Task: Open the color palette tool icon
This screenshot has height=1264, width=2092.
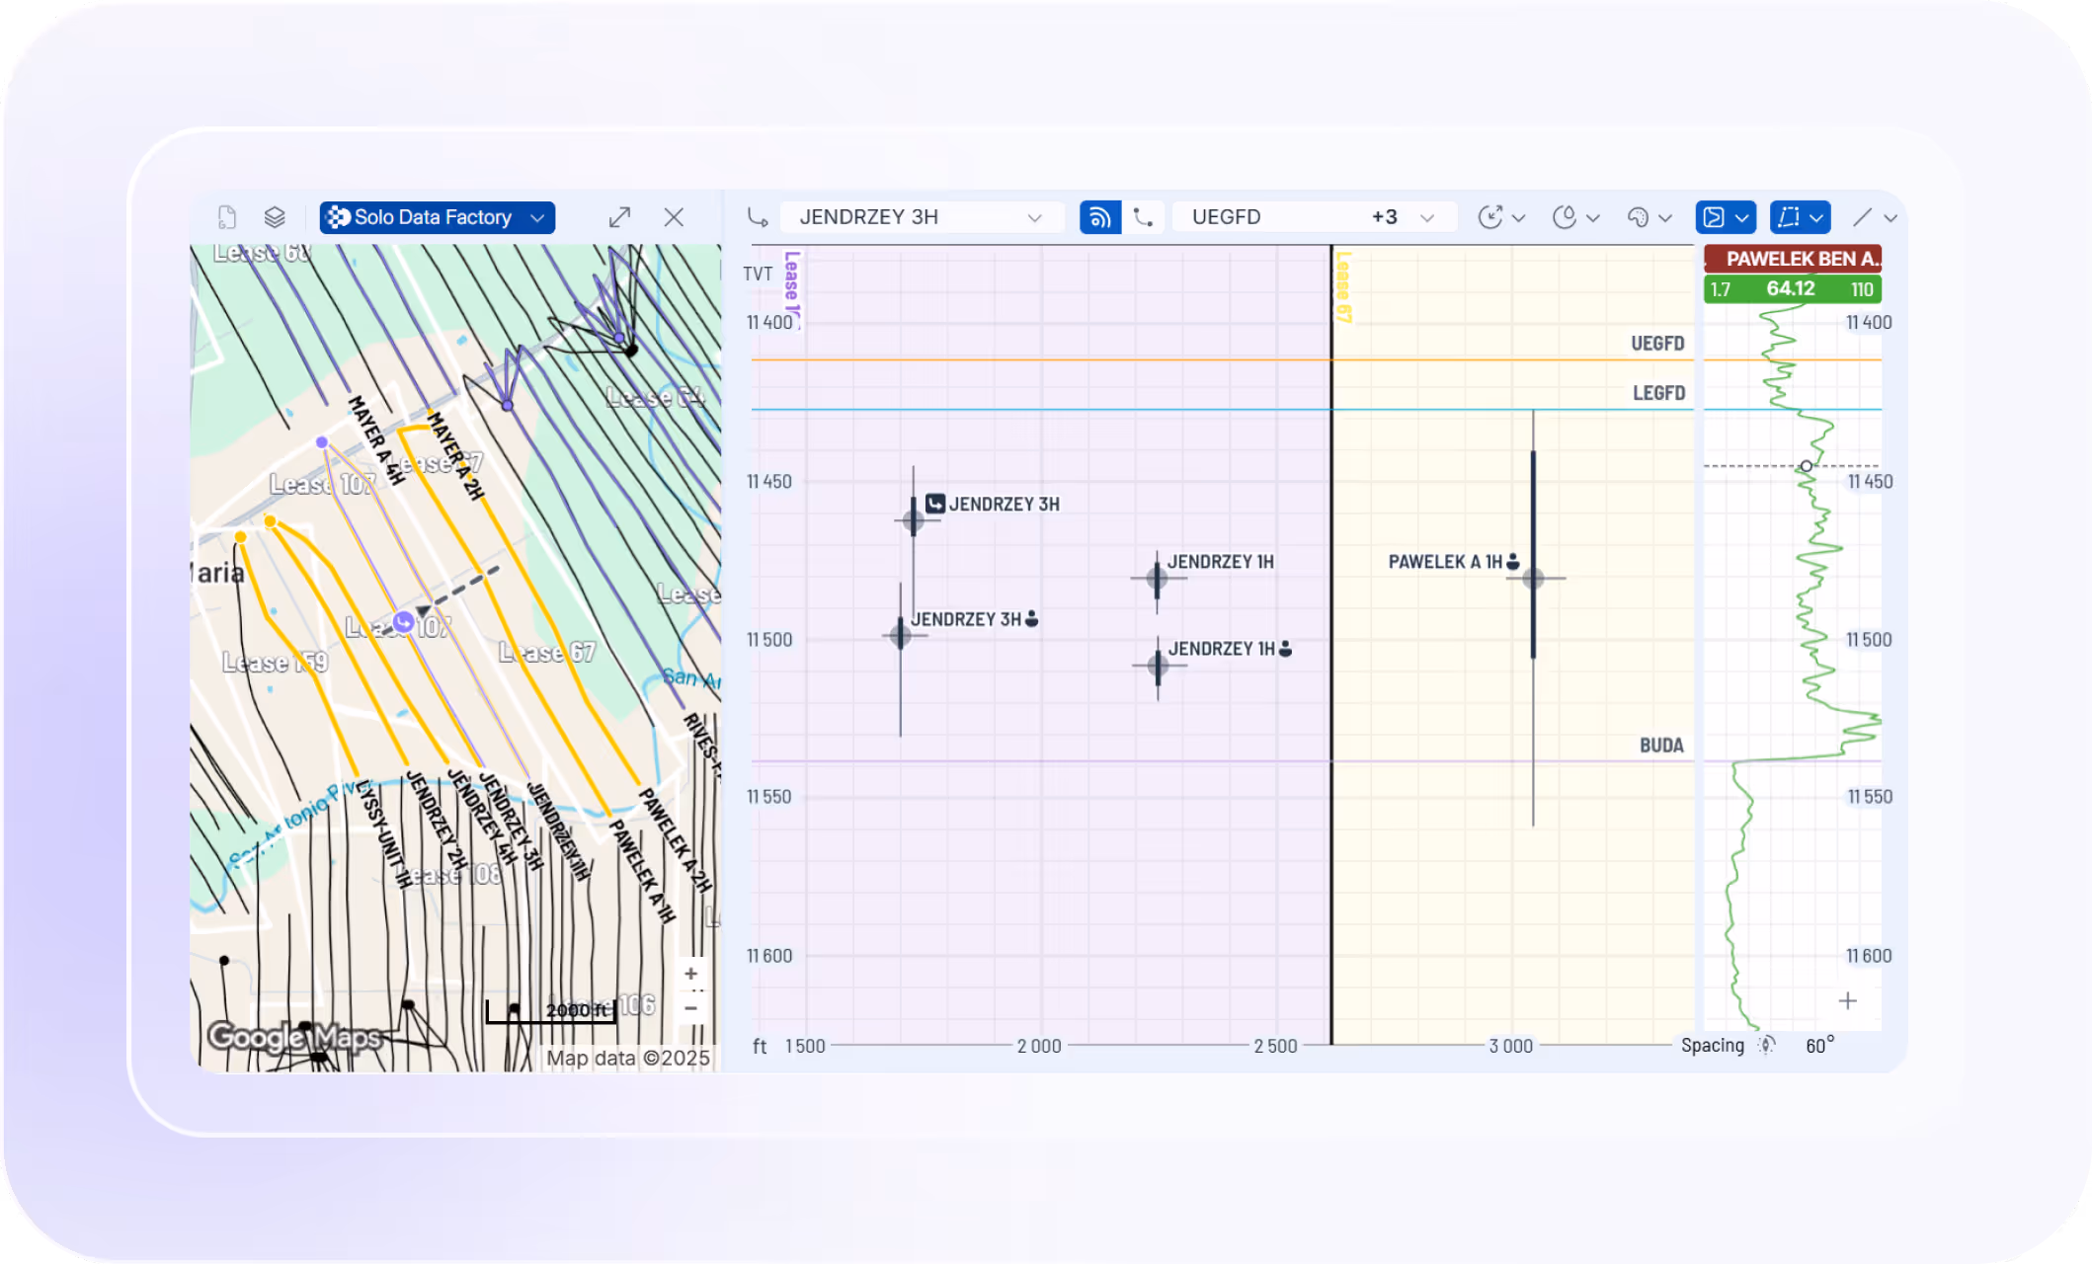Action: [x=1638, y=217]
